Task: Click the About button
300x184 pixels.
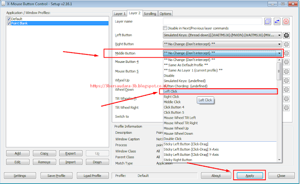Action: [216, 176]
